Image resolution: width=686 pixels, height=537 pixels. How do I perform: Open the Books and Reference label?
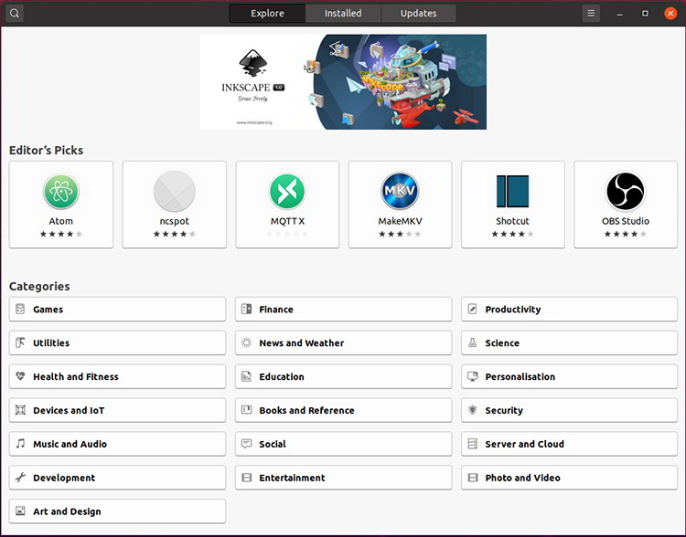pos(306,410)
